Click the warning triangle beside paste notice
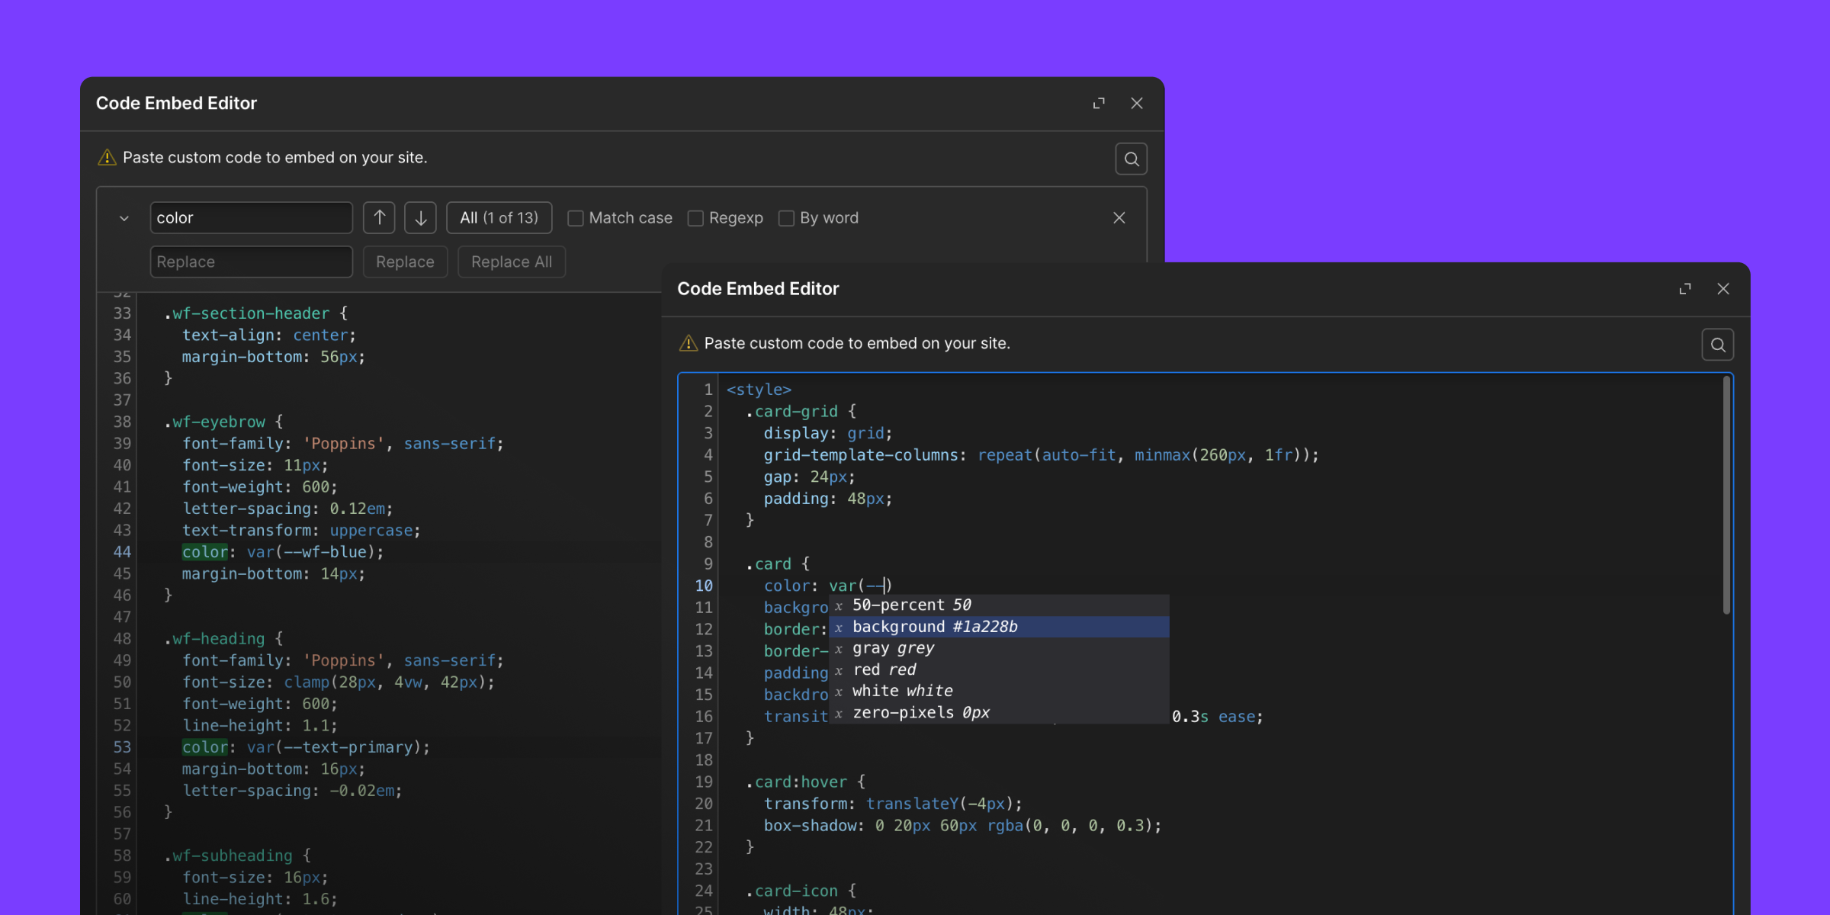Screen dimensions: 1830x915 click(689, 343)
